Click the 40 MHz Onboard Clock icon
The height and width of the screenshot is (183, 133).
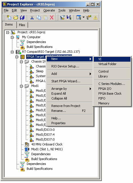(27, 144)
